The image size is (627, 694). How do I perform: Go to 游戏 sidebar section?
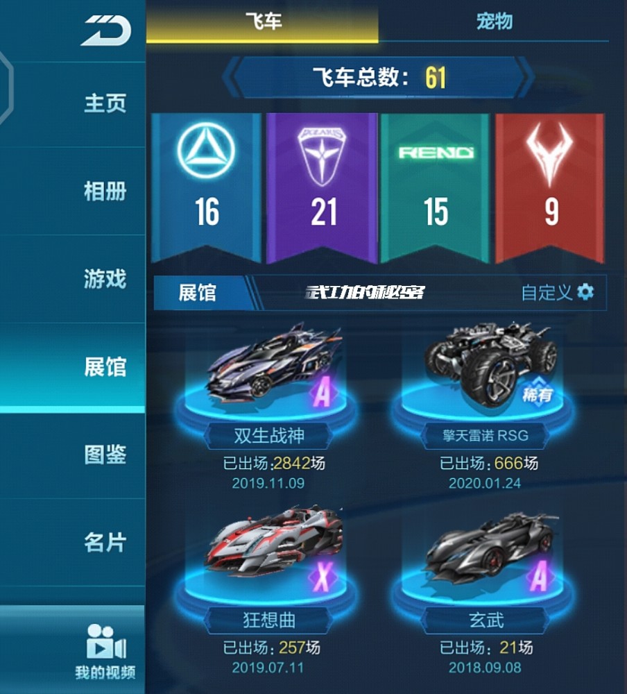tap(105, 279)
